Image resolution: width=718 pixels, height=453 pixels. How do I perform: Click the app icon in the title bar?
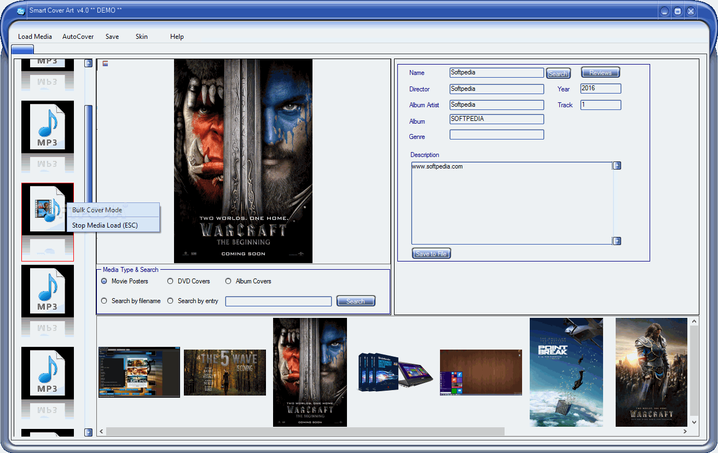tap(21, 10)
